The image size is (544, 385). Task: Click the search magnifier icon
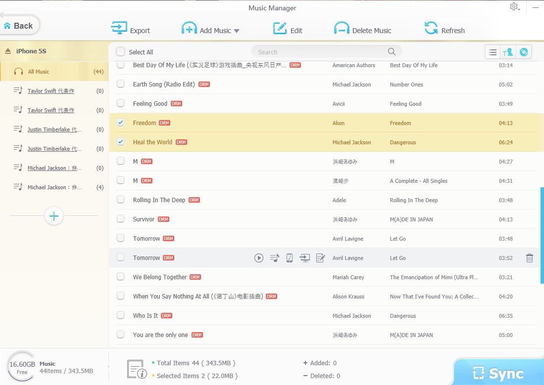392,52
